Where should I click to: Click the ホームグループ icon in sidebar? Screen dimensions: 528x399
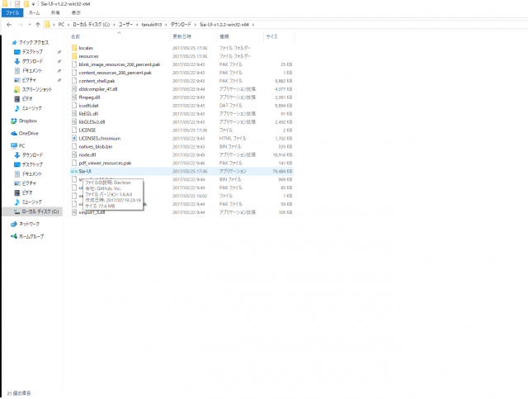[x=14, y=236]
